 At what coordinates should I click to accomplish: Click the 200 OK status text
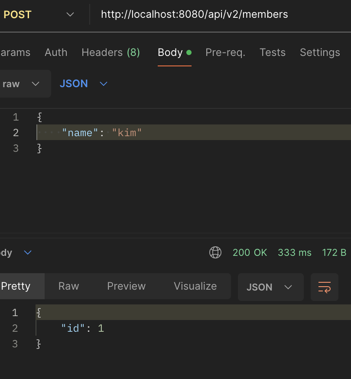[250, 252]
